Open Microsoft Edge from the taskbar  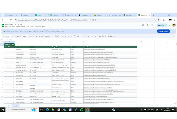(x=47, y=110)
